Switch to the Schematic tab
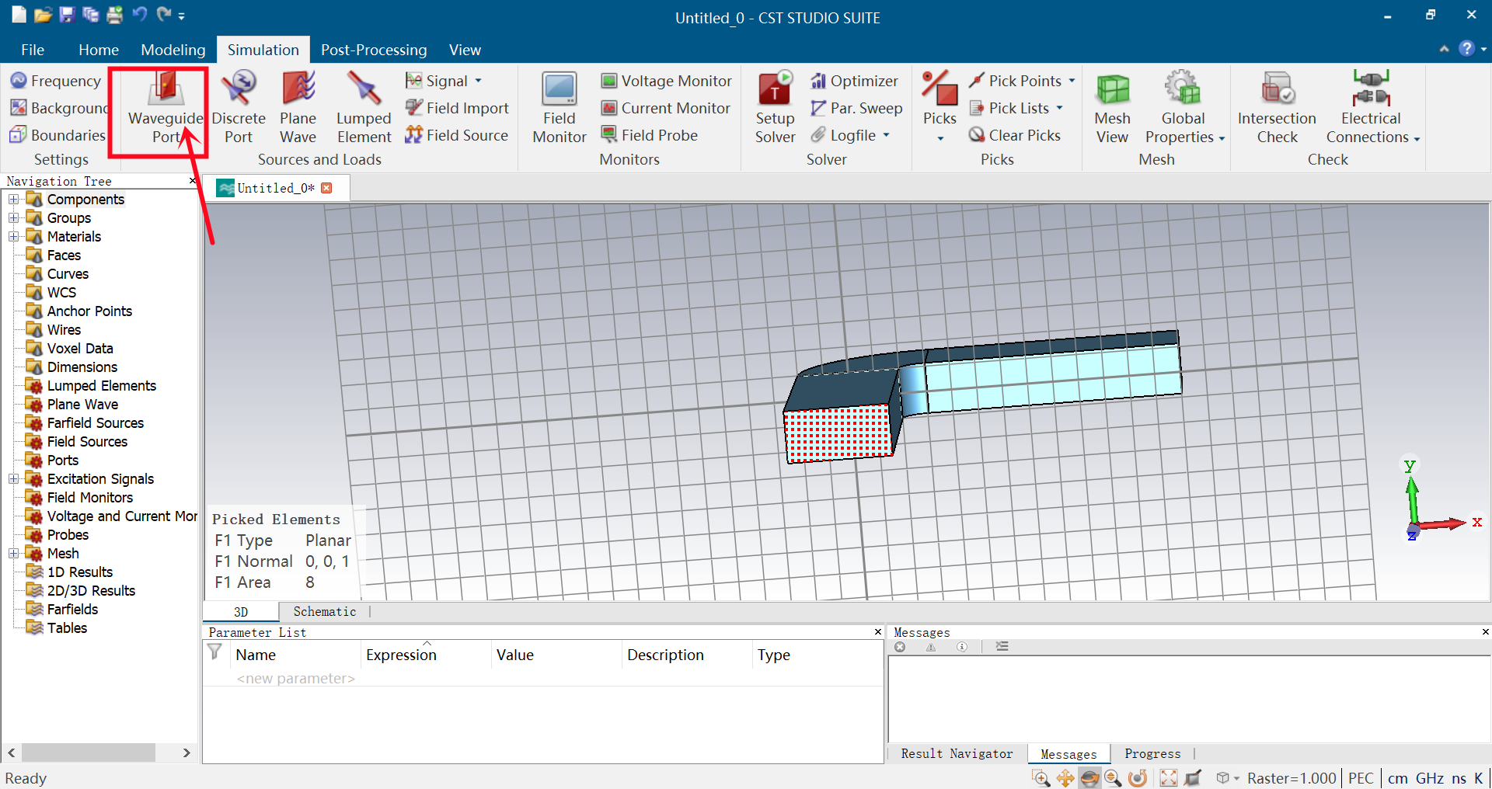Image resolution: width=1492 pixels, height=789 pixels. (x=325, y=612)
